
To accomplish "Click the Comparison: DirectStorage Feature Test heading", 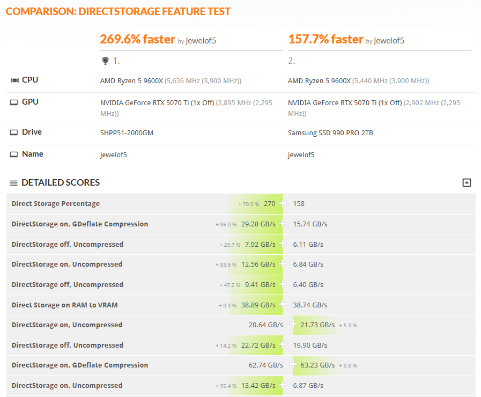I will [x=118, y=11].
